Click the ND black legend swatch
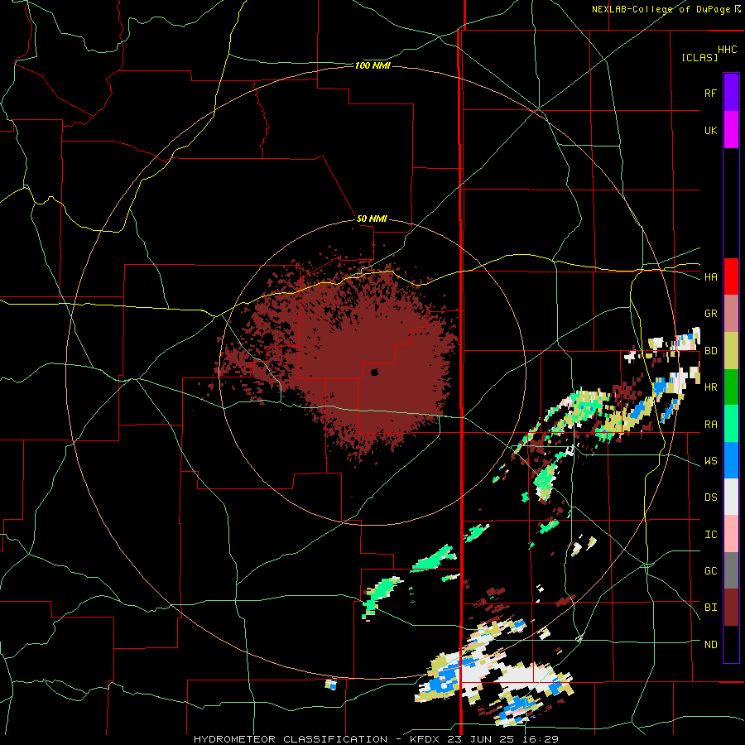Image resolution: width=745 pixels, height=745 pixels. tap(731, 644)
